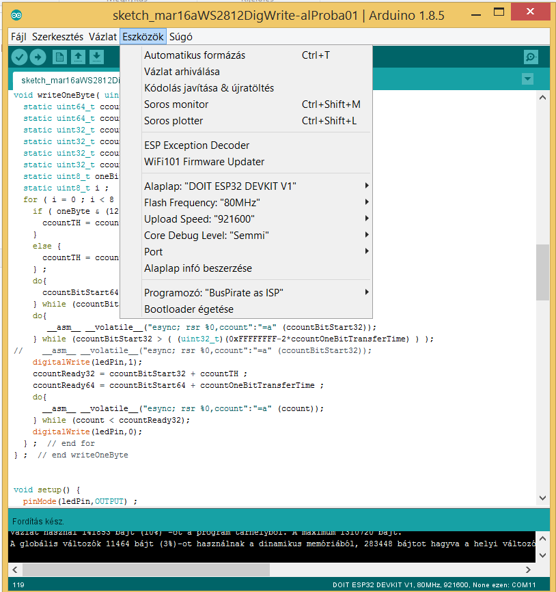This screenshot has width=556, height=592.
Task: Open the Súgó menu
Action: 181,37
